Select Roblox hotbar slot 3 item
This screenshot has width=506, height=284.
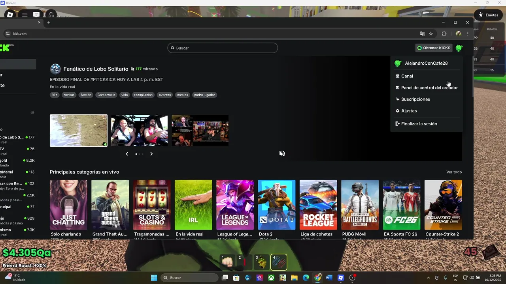(x=262, y=262)
